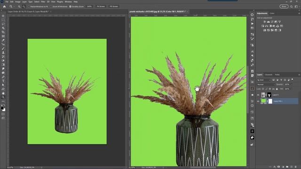Click the Fill Screen button
The width and height of the screenshot is (301, 169).
coord(114,7)
